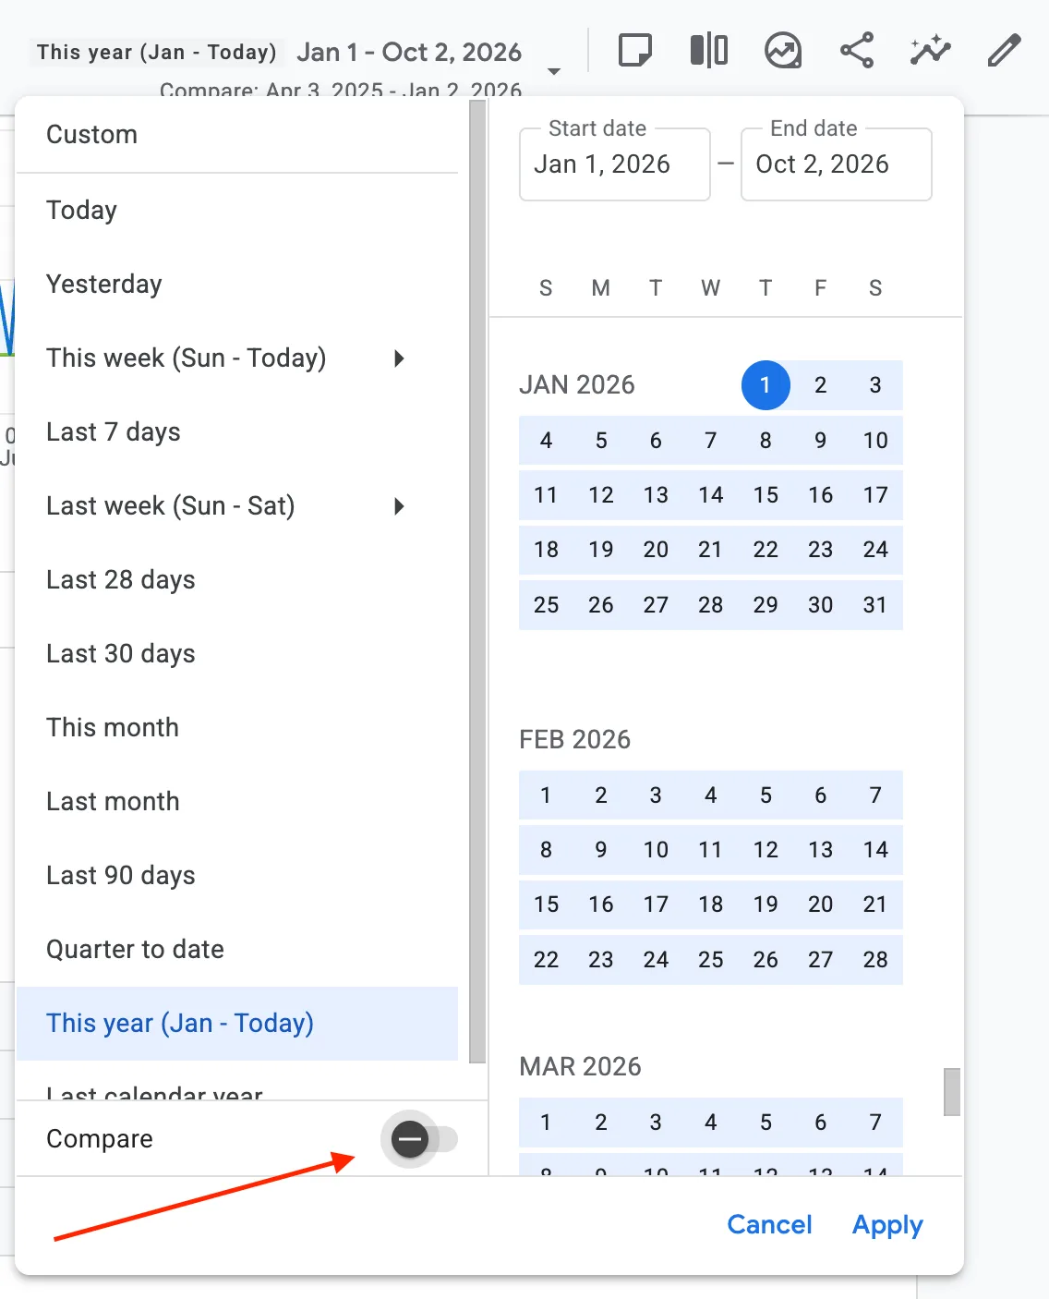The height and width of the screenshot is (1299, 1049).
Task: Select January 31 in the calendar
Action: click(875, 605)
